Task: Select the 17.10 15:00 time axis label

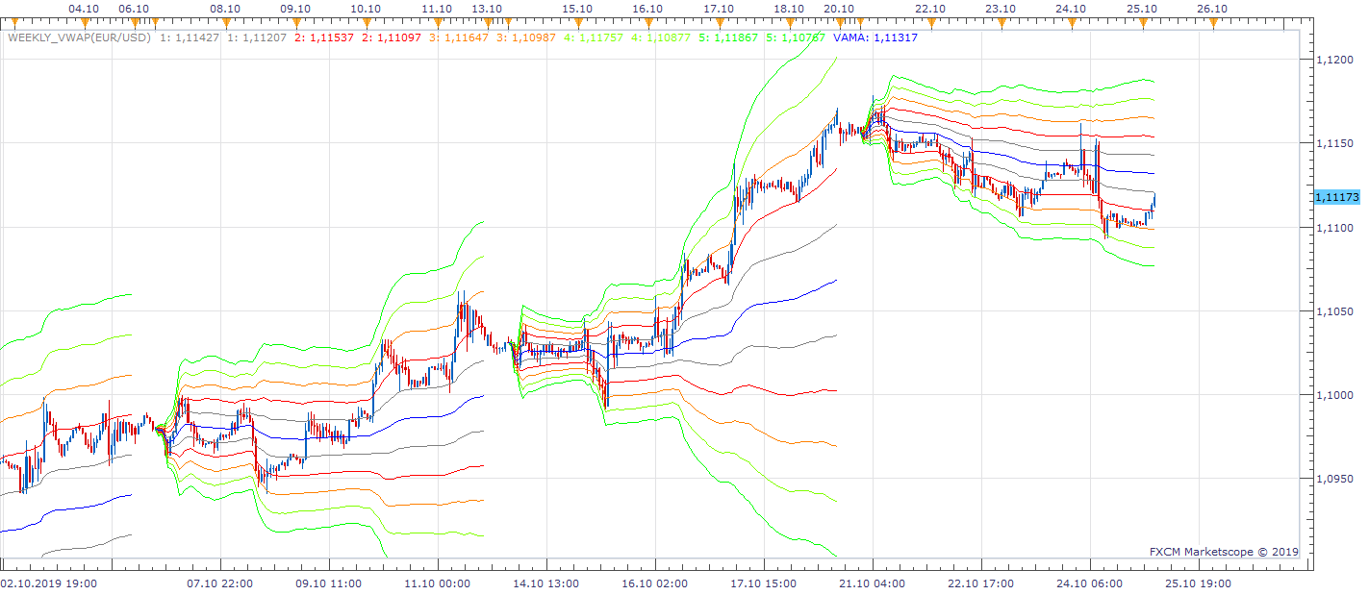Action: coord(764,583)
